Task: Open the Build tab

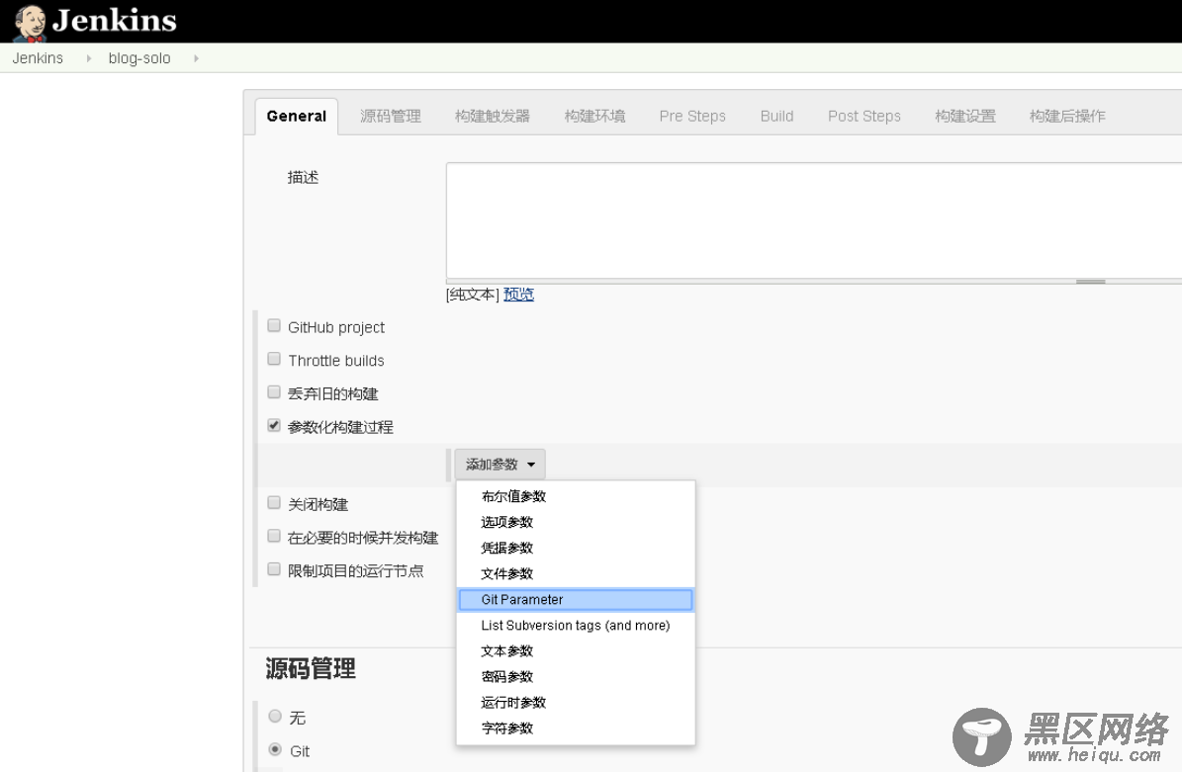Action: [x=776, y=116]
